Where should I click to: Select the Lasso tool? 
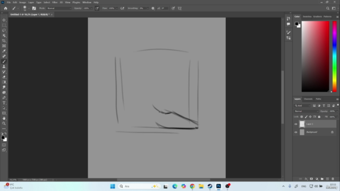pos(4,30)
